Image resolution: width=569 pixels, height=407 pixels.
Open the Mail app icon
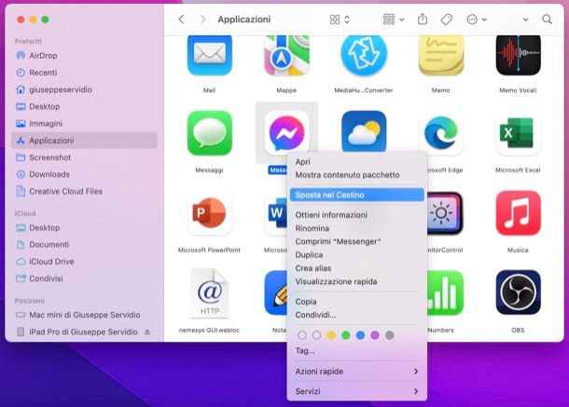point(209,55)
